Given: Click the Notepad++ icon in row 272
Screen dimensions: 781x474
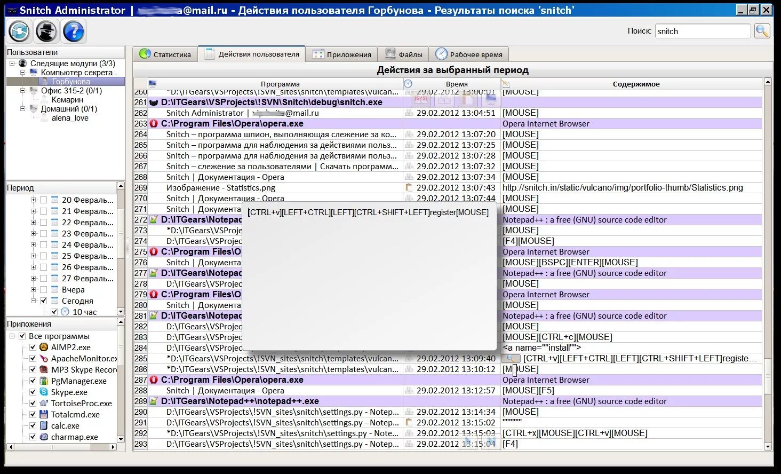Looking at the screenshot, I should coord(154,219).
